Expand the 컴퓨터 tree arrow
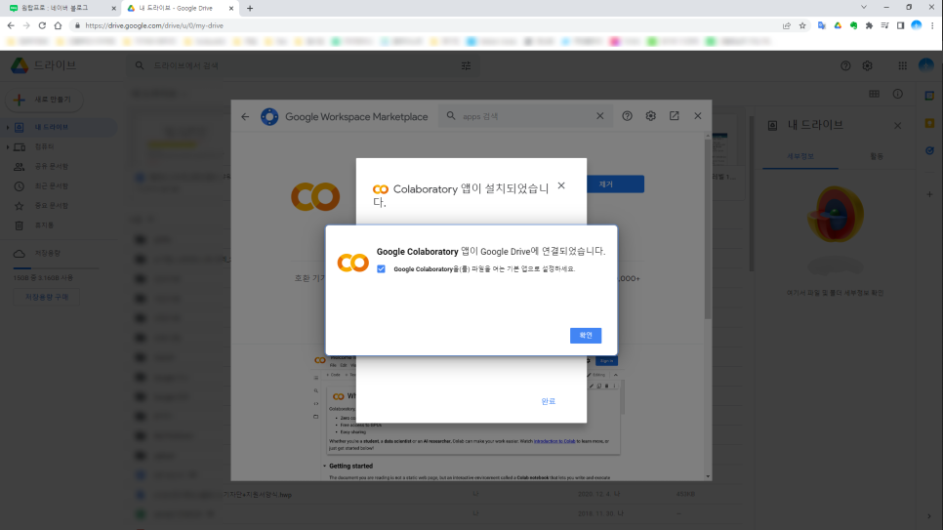Viewport: 943px width, 530px height. (x=7, y=146)
